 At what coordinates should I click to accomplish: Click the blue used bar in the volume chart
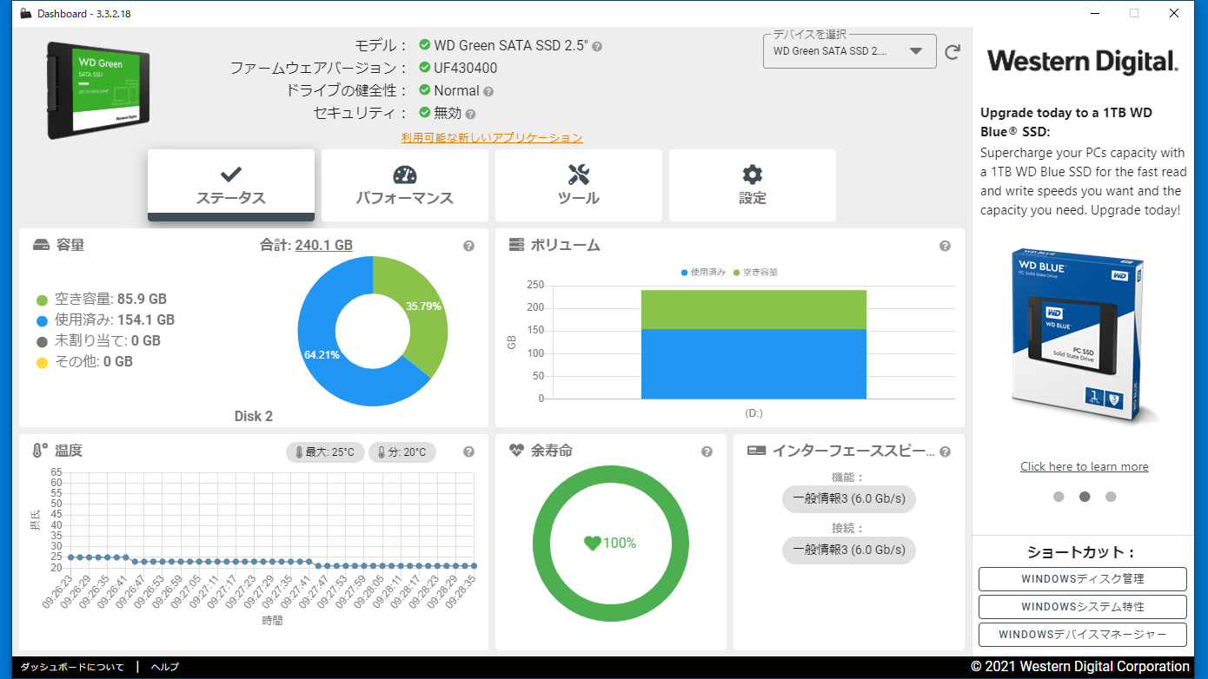[x=753, y=364]
